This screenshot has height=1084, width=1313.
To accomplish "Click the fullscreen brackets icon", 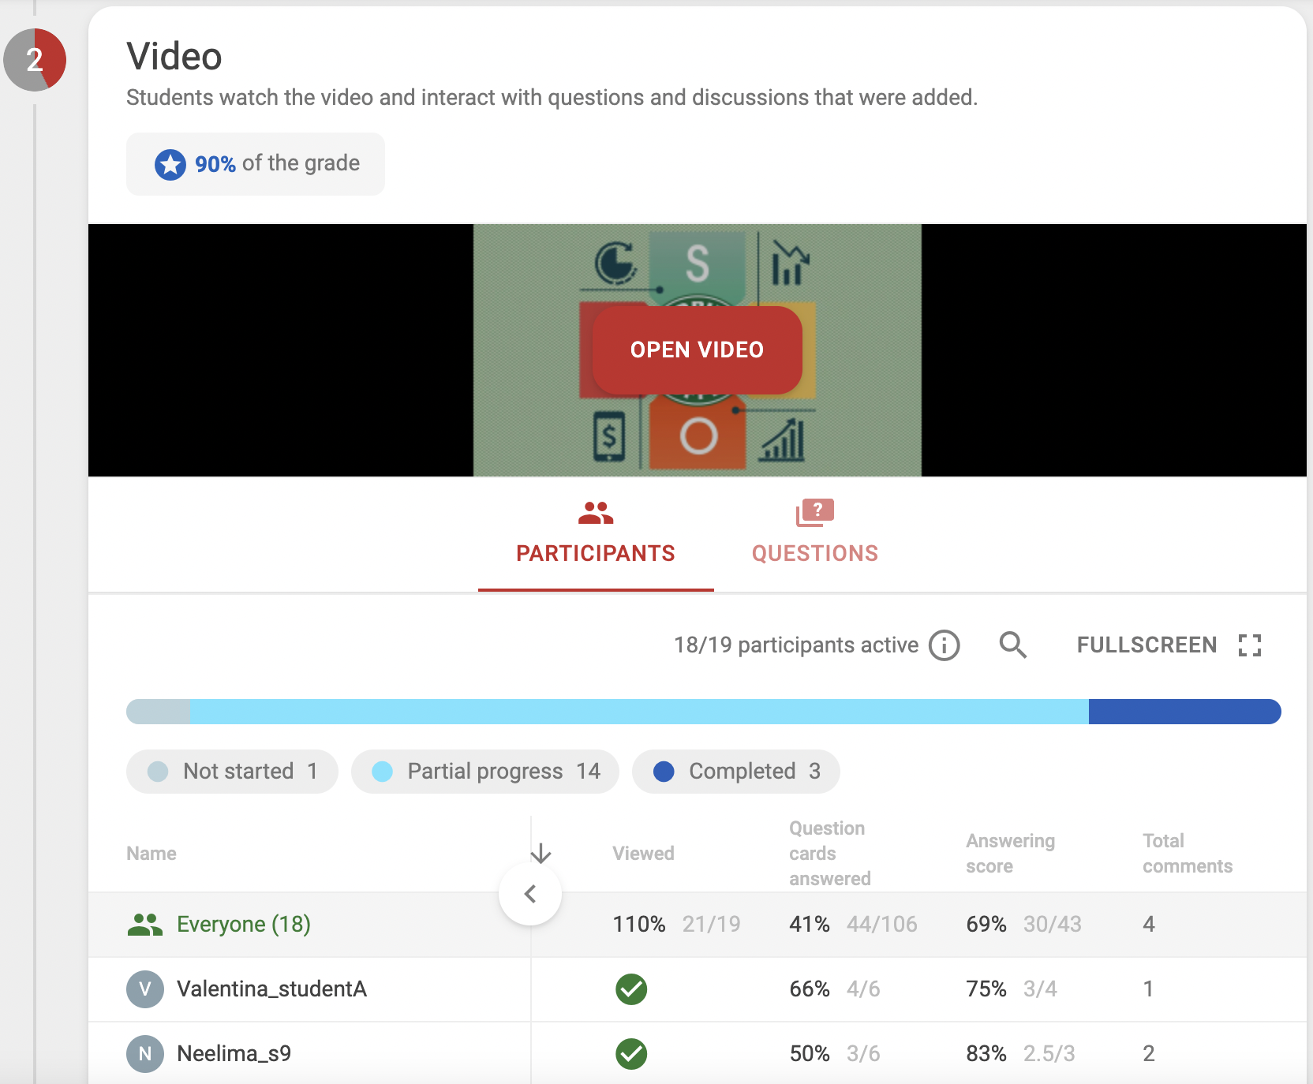I will click(1250, 645).
